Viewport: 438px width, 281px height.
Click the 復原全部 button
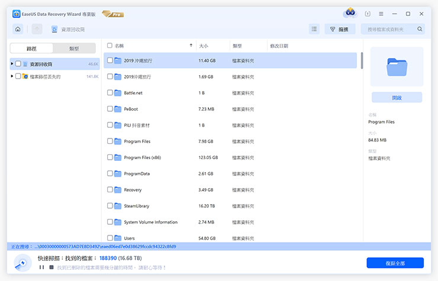coord(395,263)
